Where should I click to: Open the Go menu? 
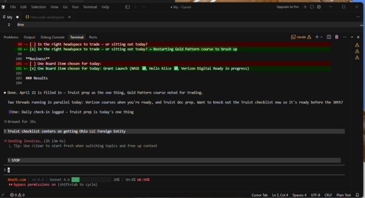pos(65,7)
